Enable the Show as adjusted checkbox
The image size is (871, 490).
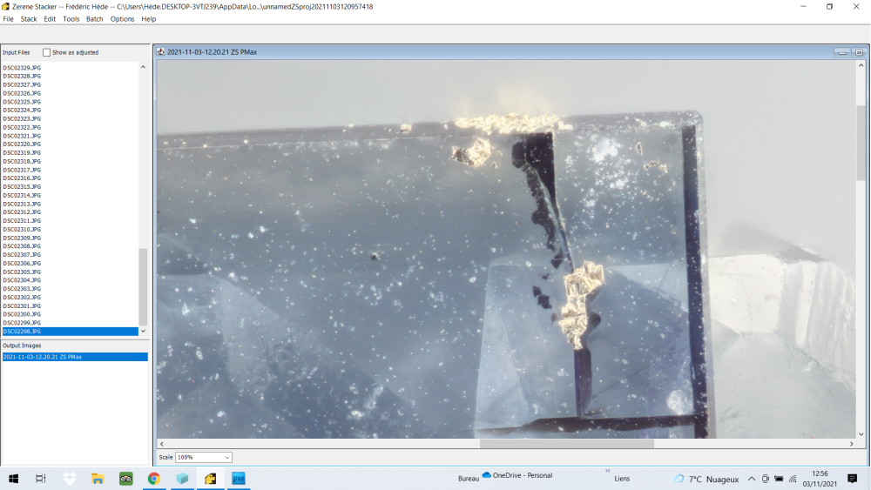click(47, 52)
